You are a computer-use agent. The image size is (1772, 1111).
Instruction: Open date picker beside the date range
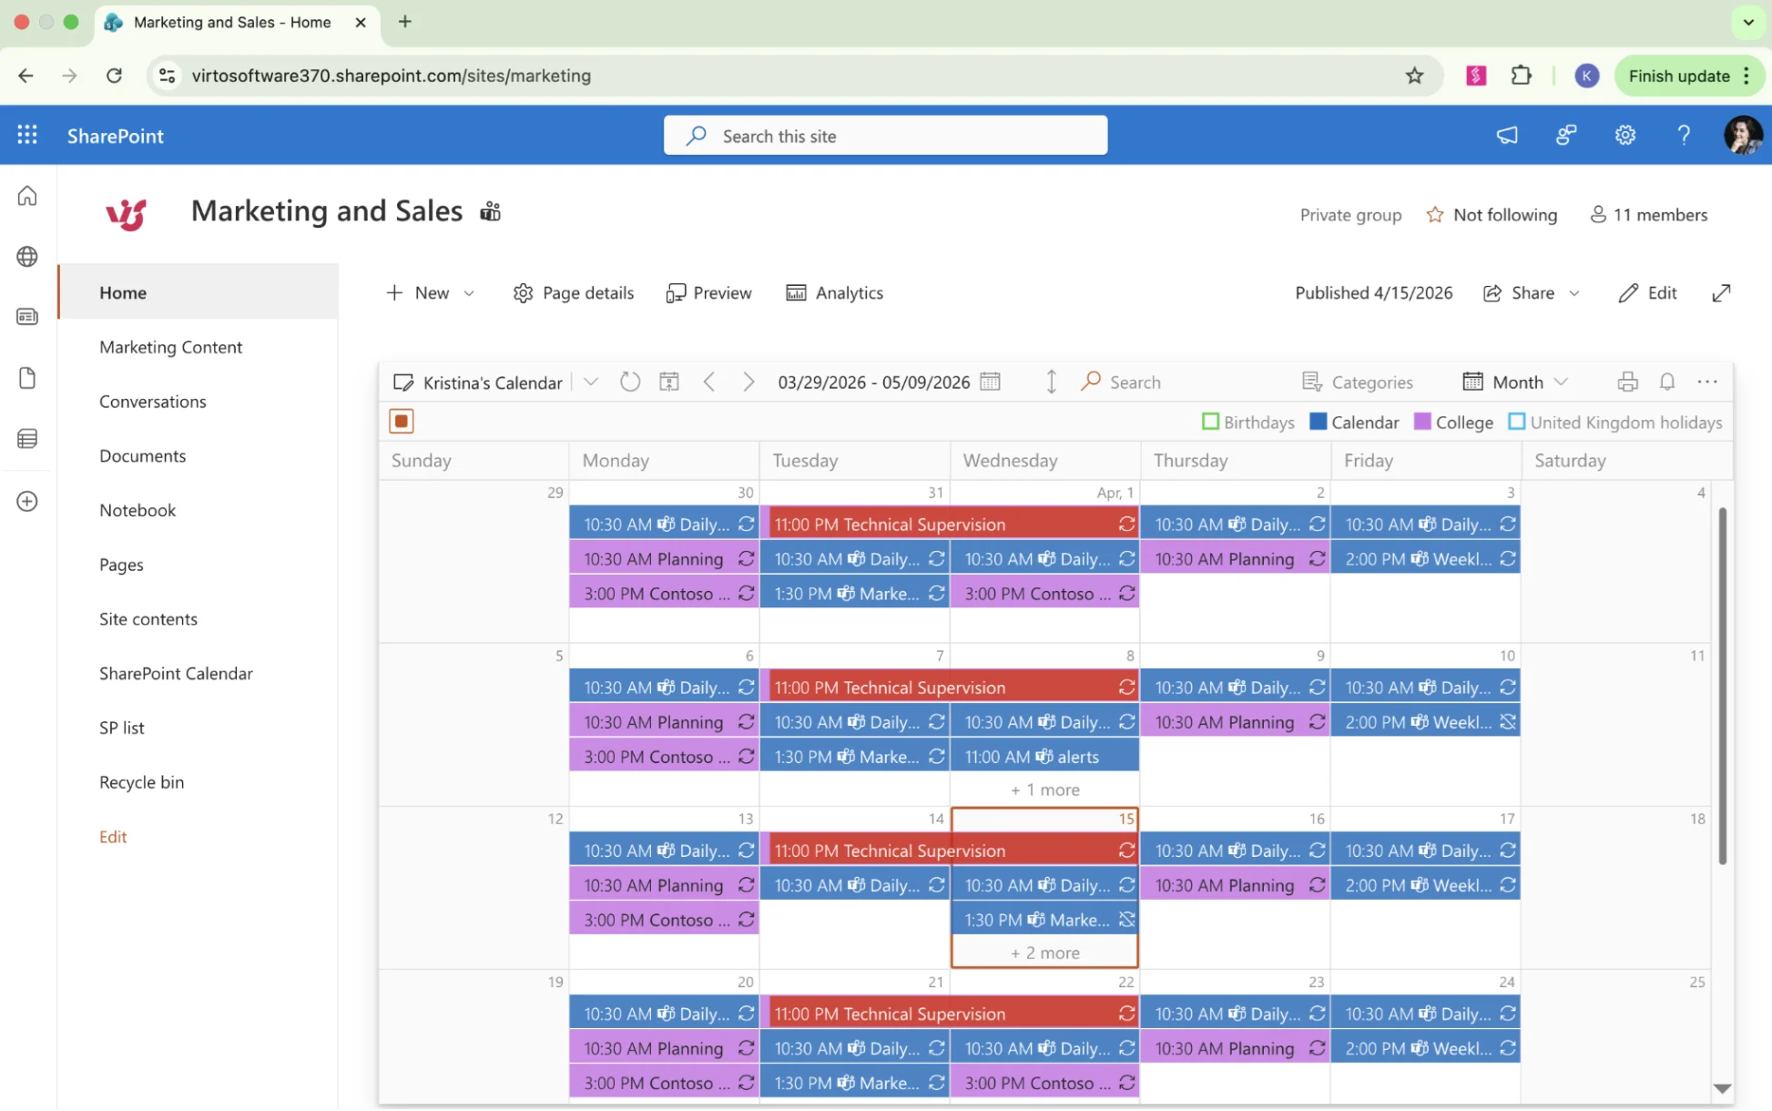coord(991,382)
